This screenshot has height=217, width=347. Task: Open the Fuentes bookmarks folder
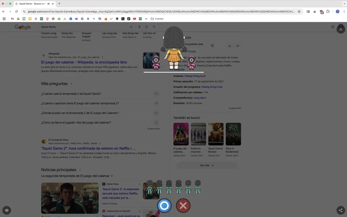click(x=157, y=19)
